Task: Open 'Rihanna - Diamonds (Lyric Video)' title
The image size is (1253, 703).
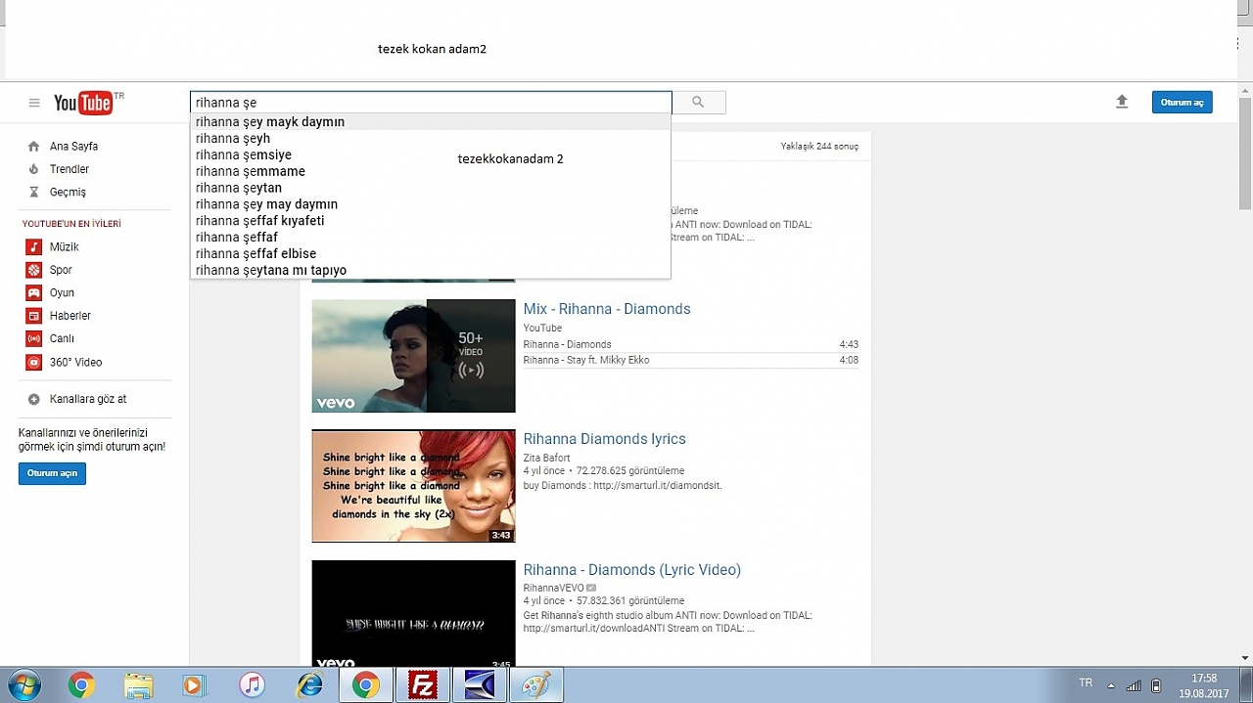Action: (631, 570)
